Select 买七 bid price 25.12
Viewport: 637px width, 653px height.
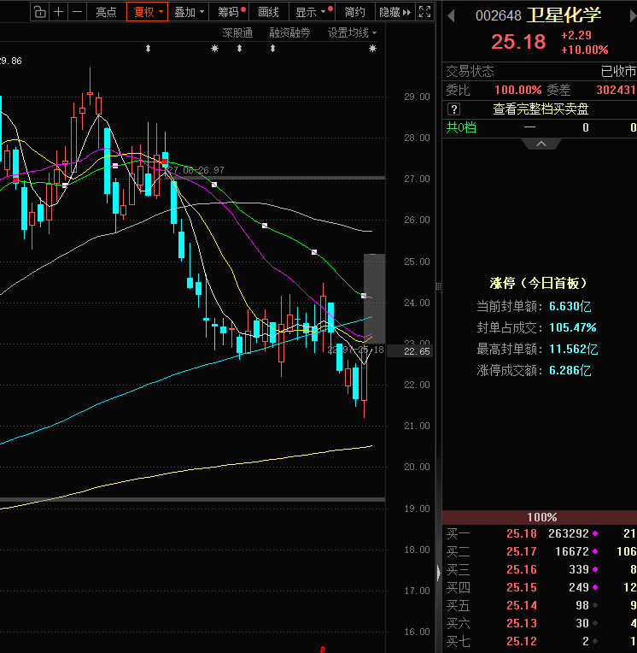[x=522, y=641]
